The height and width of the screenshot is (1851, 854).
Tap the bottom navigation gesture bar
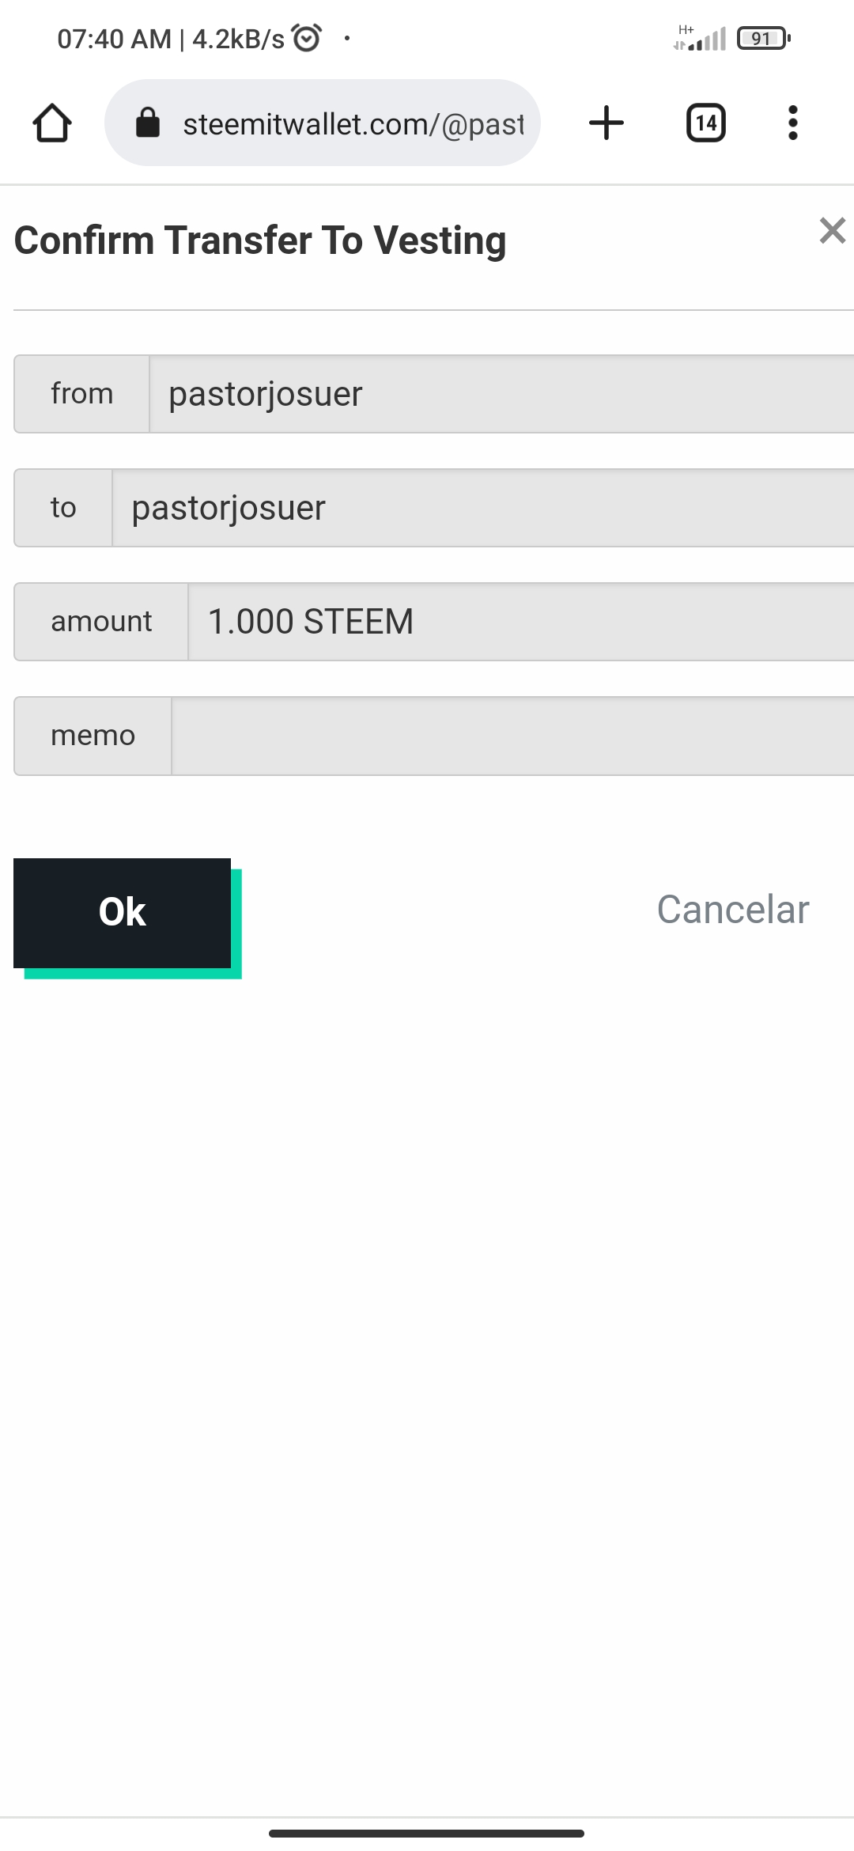[426, 1833]
